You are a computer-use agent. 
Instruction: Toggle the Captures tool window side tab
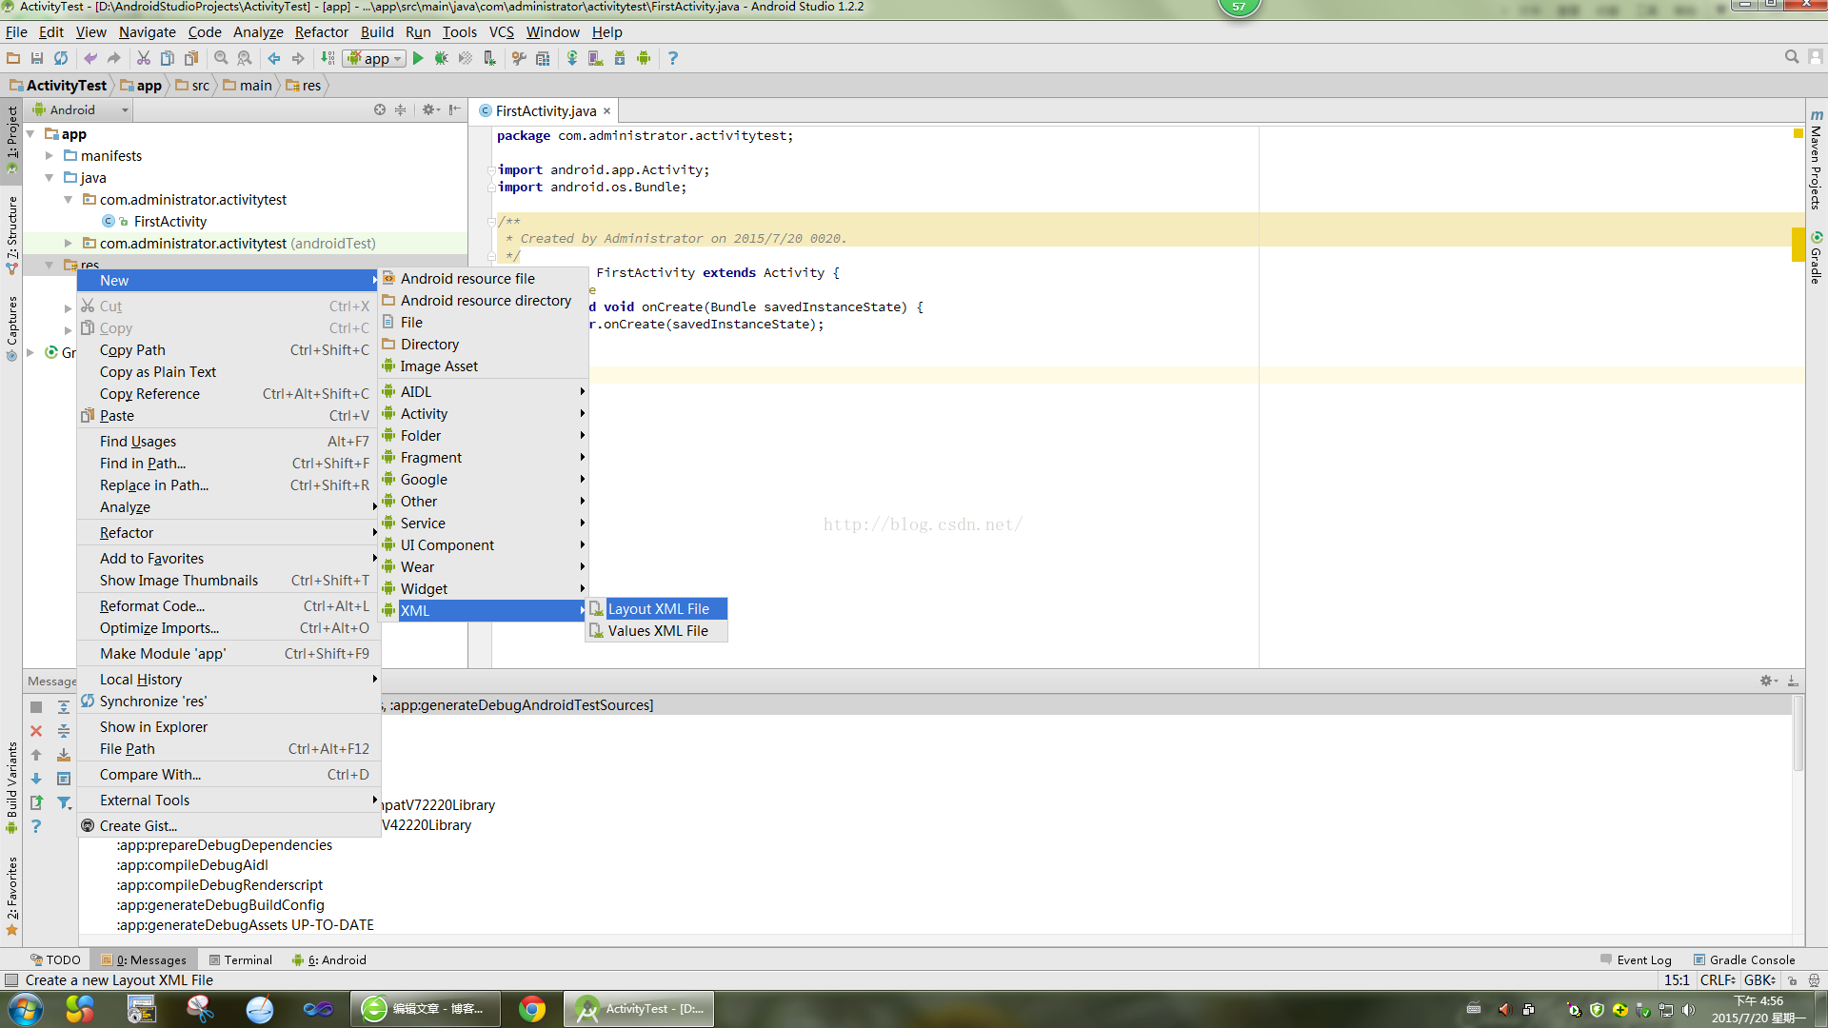[11, 327]
